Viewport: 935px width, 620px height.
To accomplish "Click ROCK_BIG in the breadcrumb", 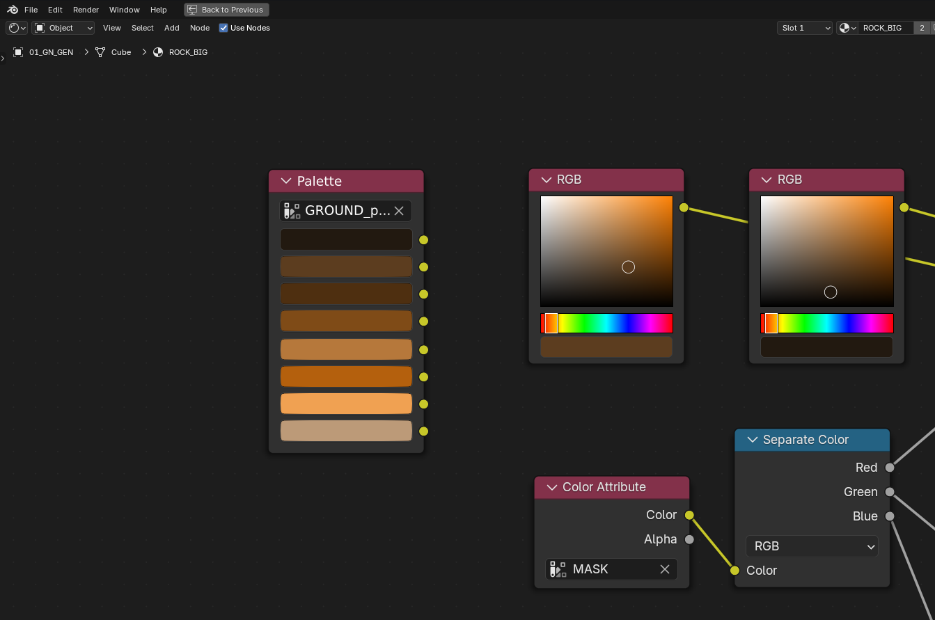I will pyautogui.click(x=188, y=52).
